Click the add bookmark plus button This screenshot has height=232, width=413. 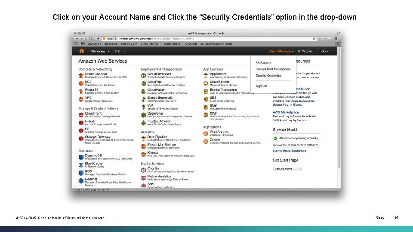pos(98,39)
